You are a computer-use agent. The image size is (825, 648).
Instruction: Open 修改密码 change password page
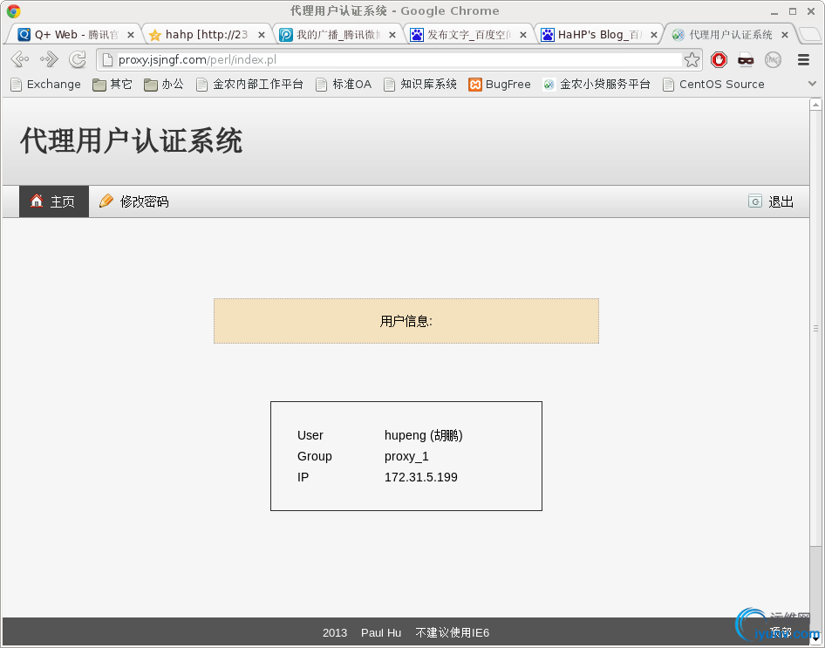pyautogui.click(x=134, y=201)
